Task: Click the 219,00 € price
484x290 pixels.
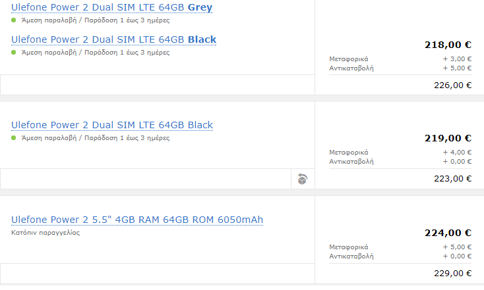Action: (448, 138)
